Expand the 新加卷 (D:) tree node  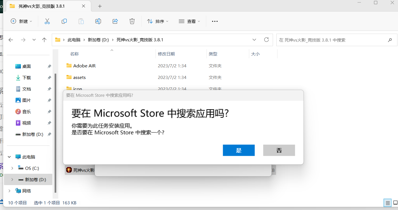pos(12,179)
